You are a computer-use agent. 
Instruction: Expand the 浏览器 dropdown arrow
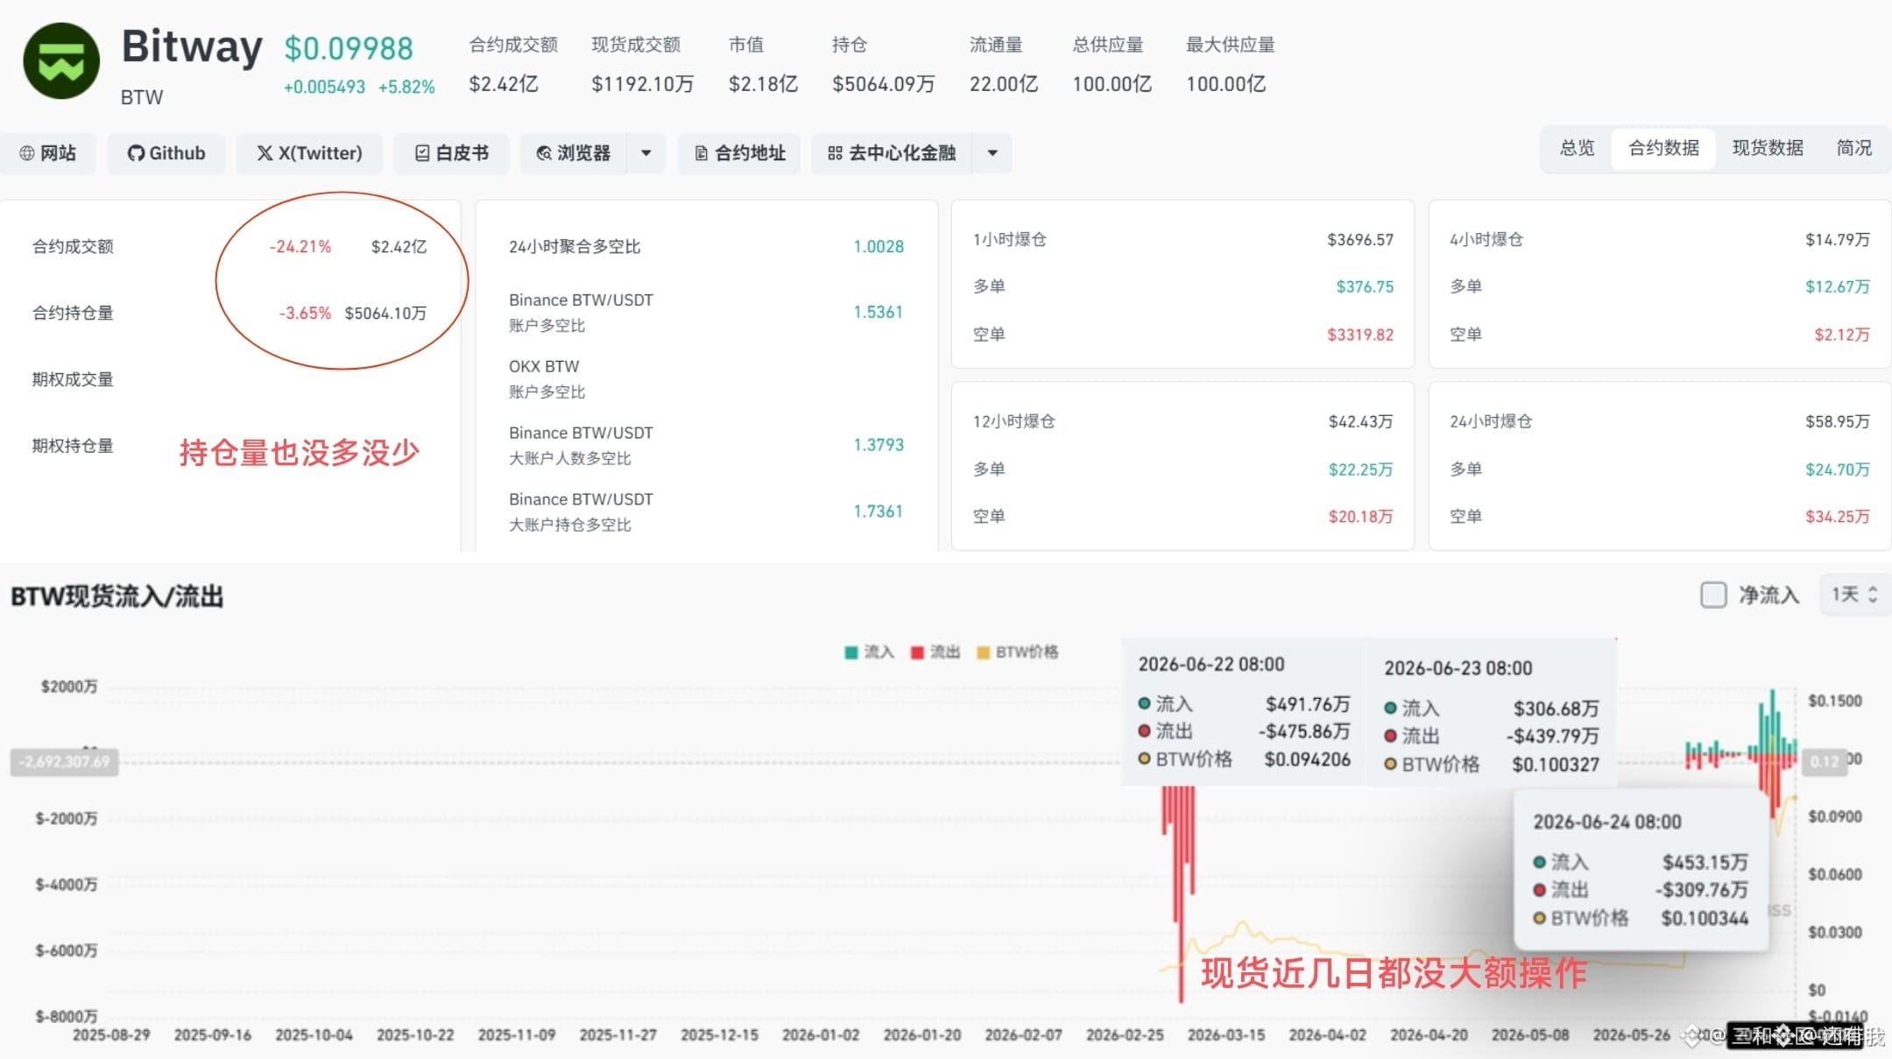point(646,153)
